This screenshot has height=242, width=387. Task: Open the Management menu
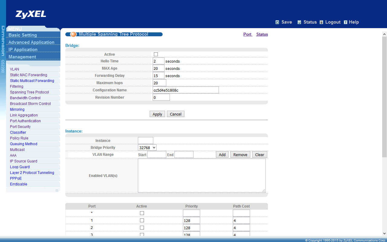[x=22, y=57]
